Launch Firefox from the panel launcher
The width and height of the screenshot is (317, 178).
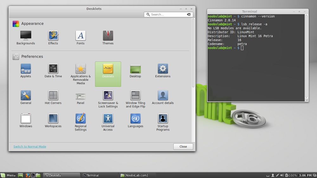[28, 175]
